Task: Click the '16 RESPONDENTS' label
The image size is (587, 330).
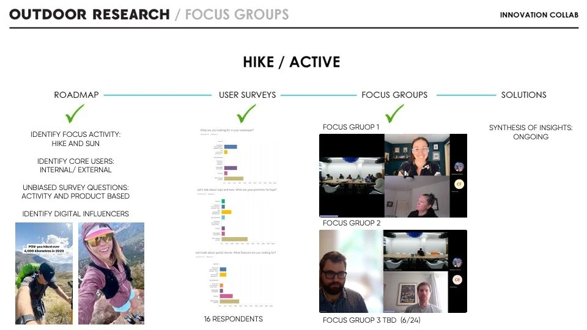Action: pos(233,319)
